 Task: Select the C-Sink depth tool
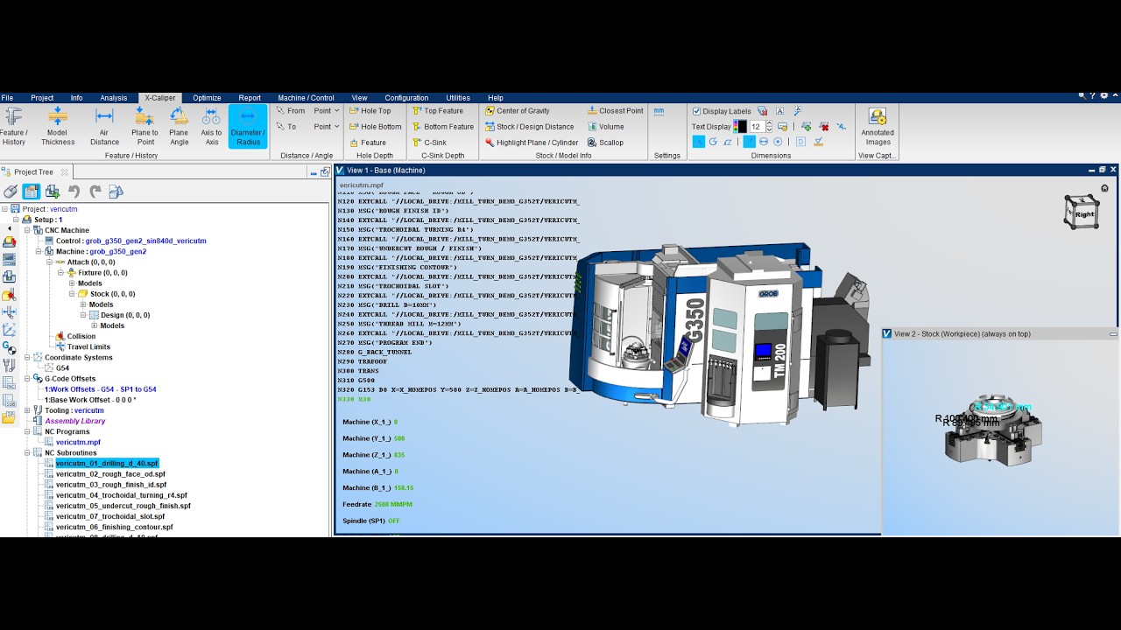coord(428,143)
